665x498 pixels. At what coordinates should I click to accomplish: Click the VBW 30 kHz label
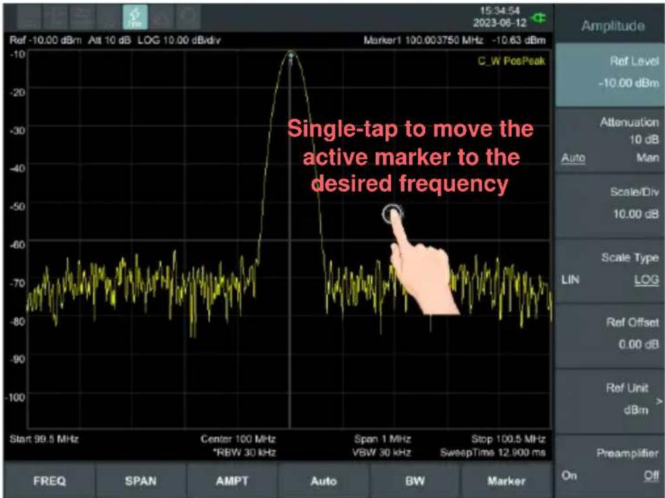pos(381,453)
